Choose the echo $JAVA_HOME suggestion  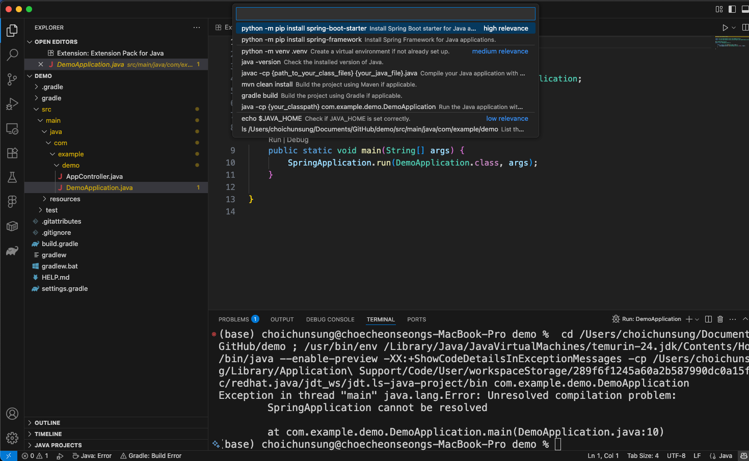click(386, 119)
